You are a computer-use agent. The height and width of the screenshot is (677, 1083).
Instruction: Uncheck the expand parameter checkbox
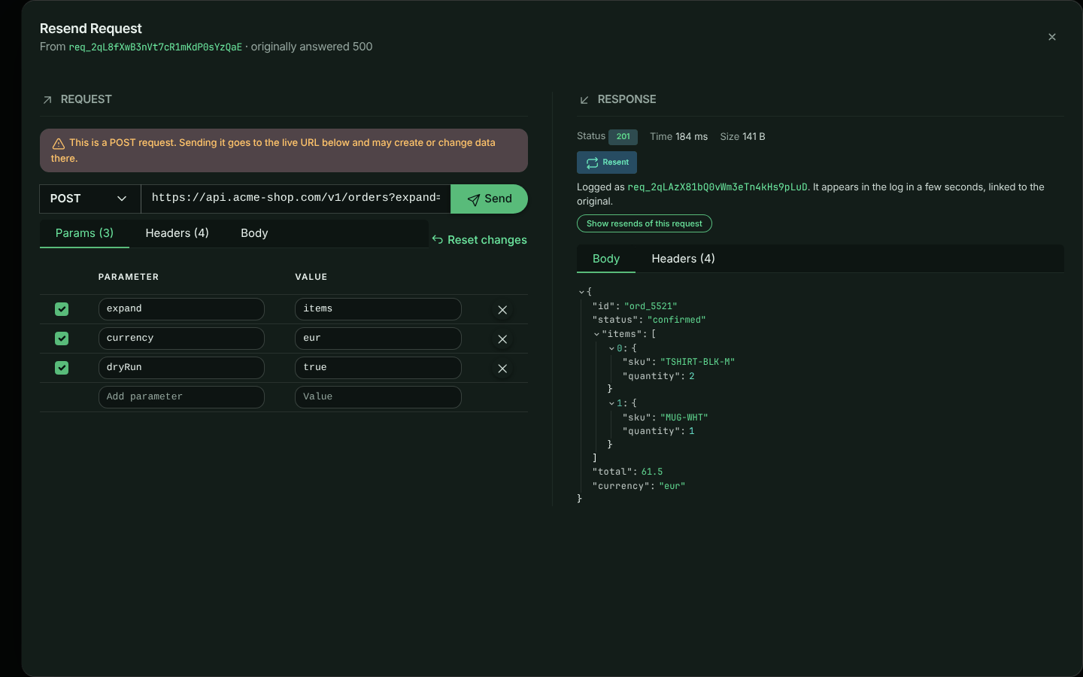62,309
